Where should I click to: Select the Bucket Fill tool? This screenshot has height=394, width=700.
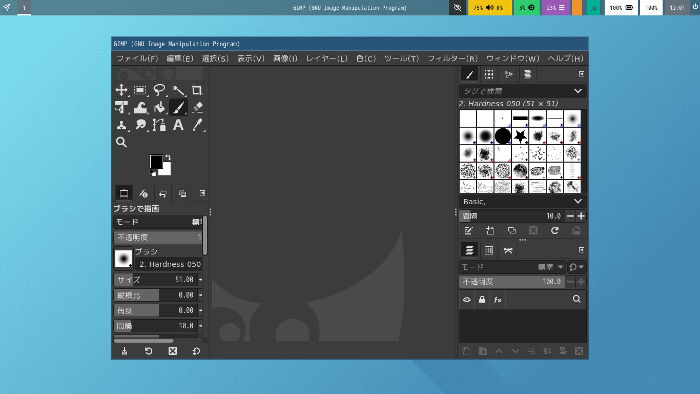(159, 107)
